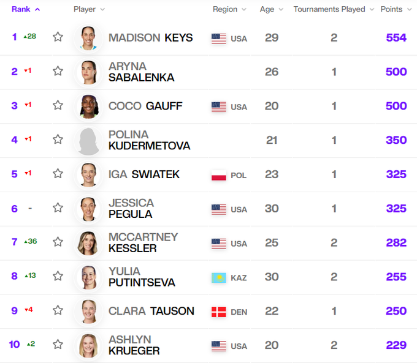Image resolution: width=417 pixels, height=363 pixels.
Task: Click the Kazakhstan flag for Yulia Putintseva
Action: click(219, 278)
